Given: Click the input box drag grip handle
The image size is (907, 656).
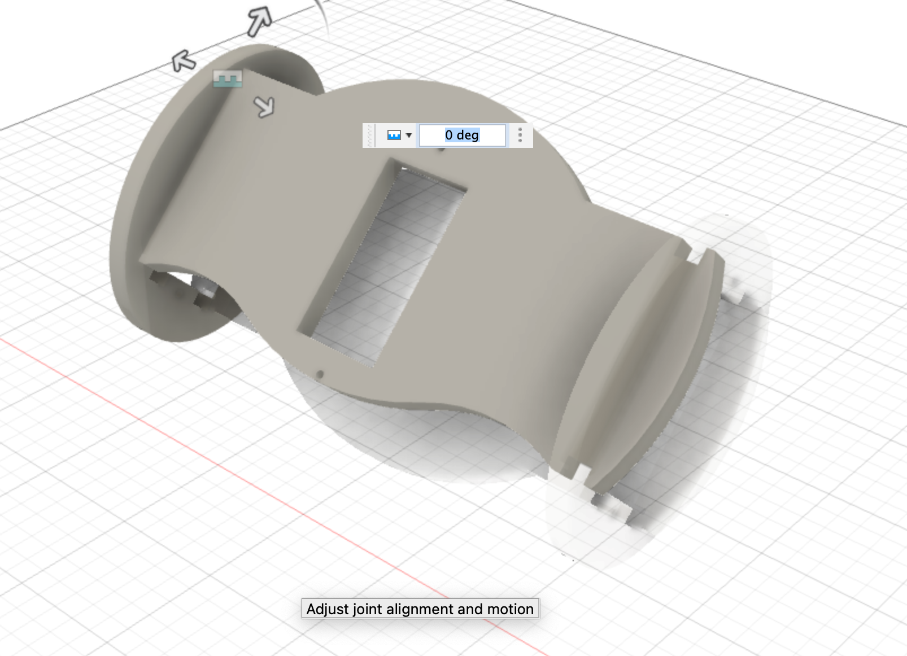Looking at the screenshot, I should [370, 135].
